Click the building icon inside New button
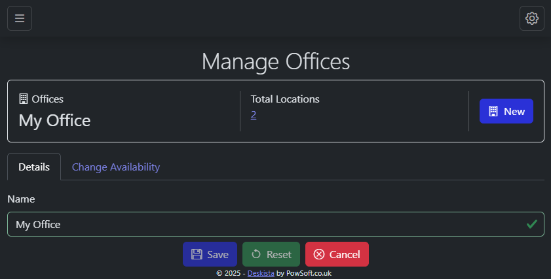551x279 pixels. (x=493, y=112)
